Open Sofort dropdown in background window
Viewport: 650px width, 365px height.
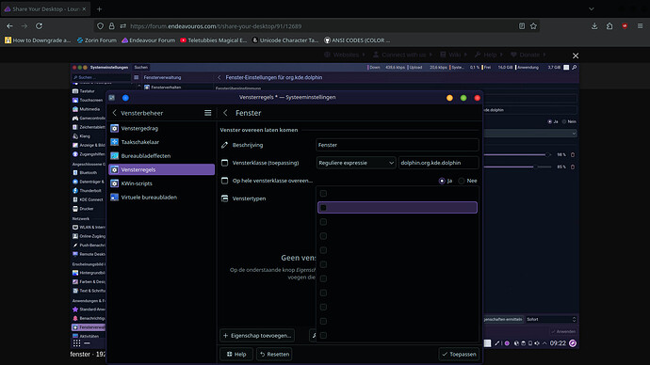coord(551,319)
